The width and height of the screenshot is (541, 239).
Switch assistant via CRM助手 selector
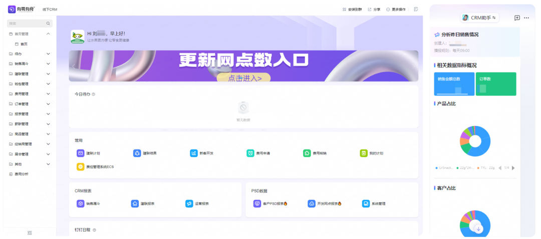tap(479, 18)
